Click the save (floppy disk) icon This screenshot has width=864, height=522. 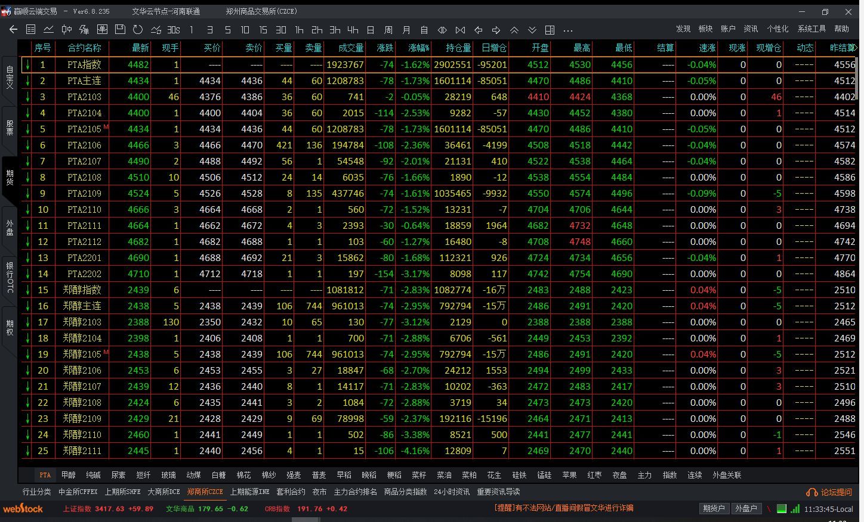click(x=120, y=29)
